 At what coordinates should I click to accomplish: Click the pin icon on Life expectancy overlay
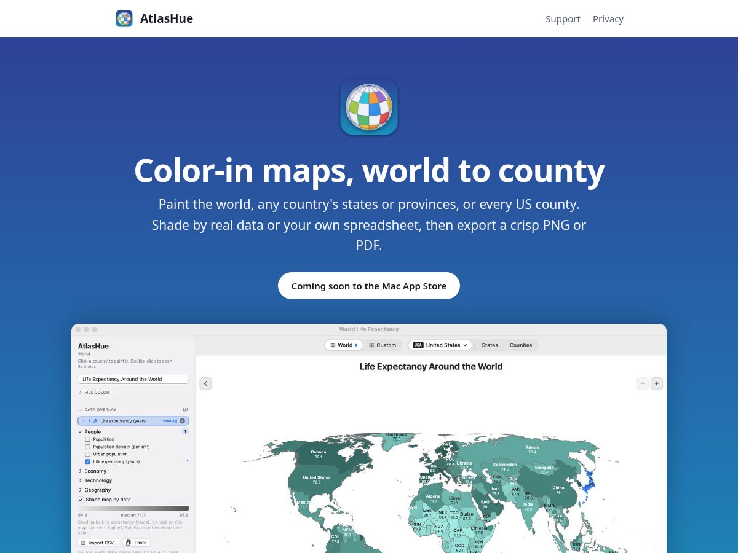pyautogui.click(x=95, y=421)
